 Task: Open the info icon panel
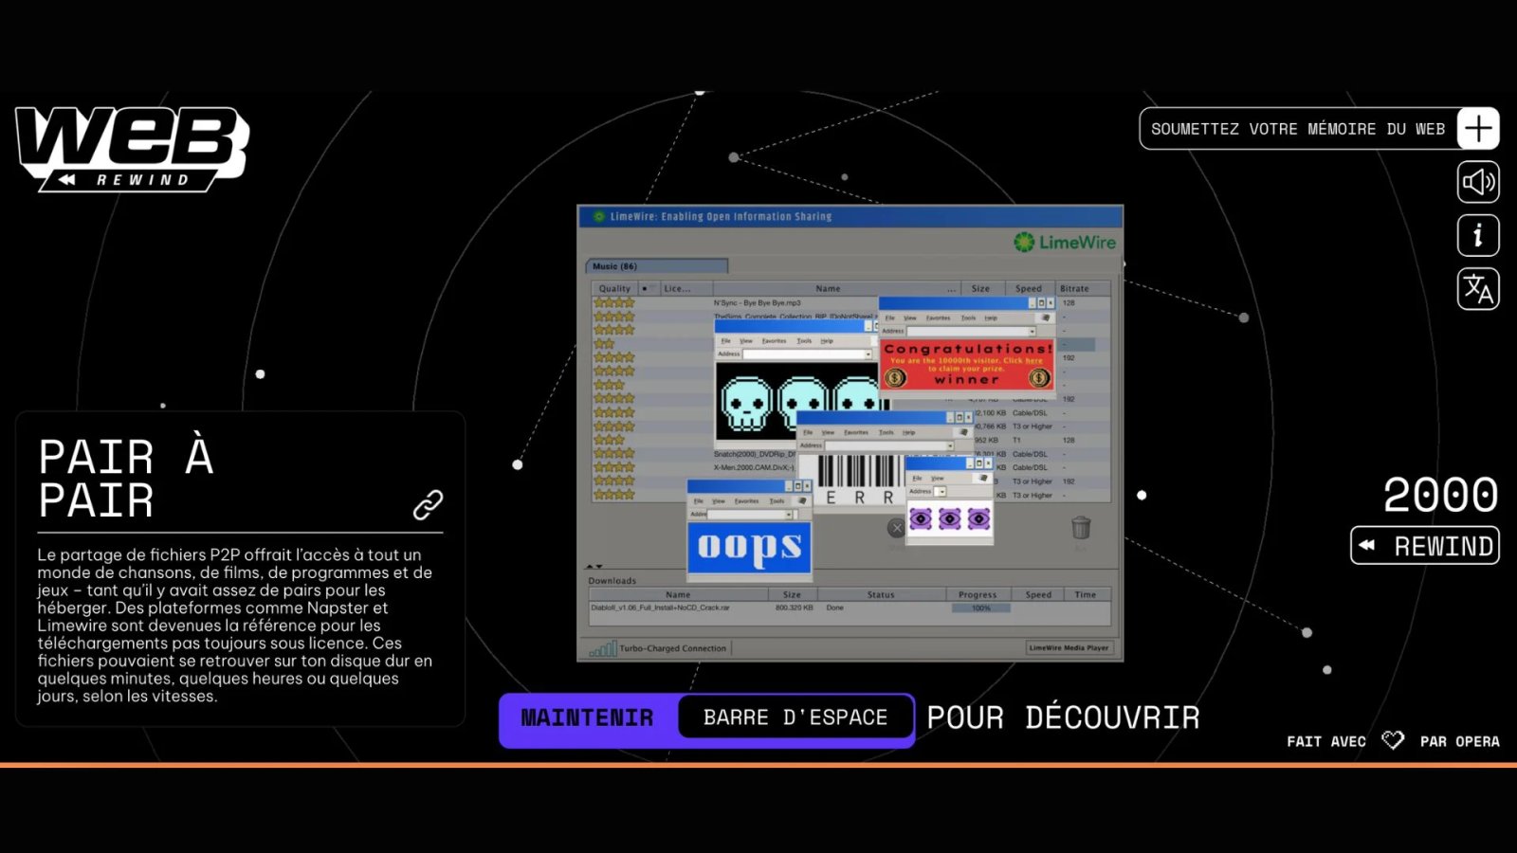click(1477, 235)
